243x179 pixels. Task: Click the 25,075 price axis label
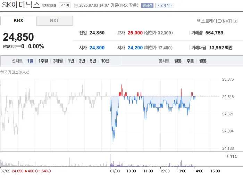(x=228, y=79)
